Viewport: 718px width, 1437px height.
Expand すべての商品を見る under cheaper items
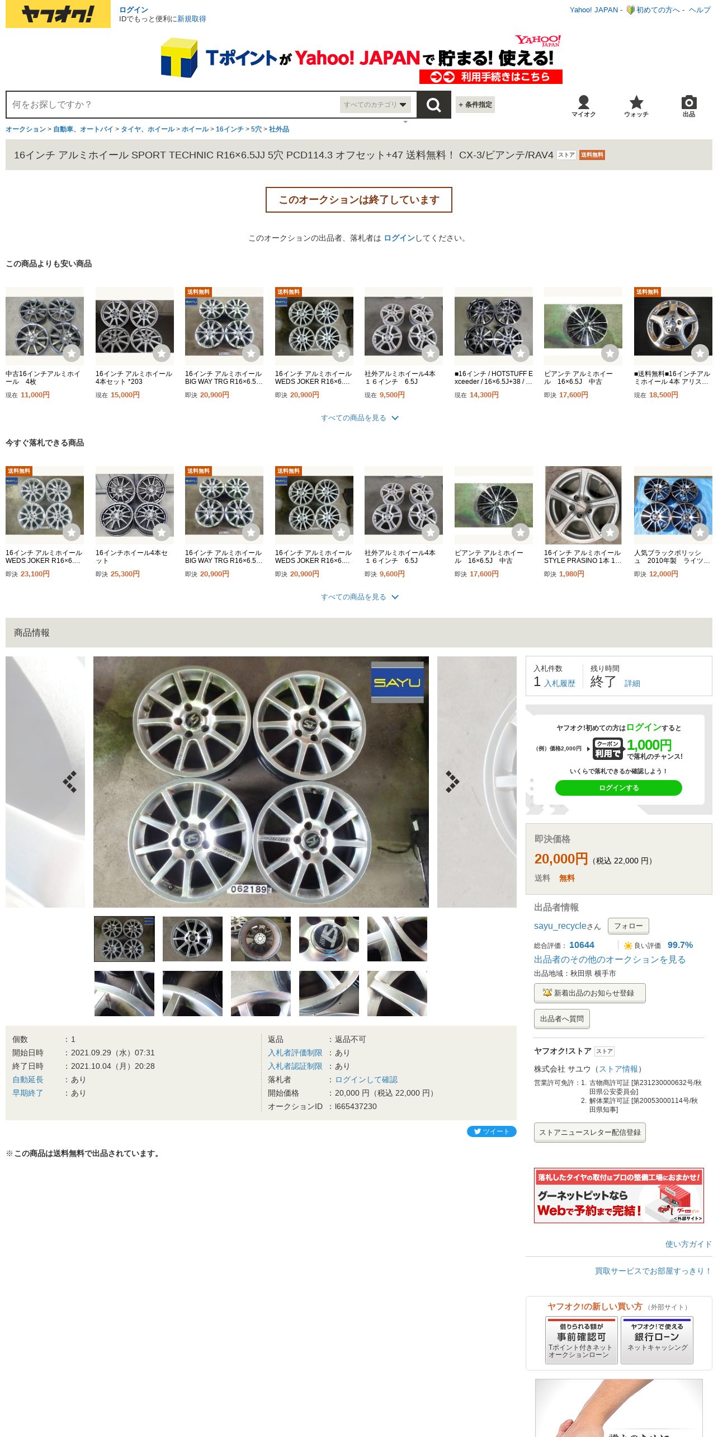[359, 418]
